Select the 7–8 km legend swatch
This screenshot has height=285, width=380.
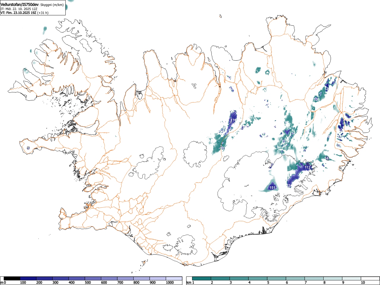coord(314,278)
